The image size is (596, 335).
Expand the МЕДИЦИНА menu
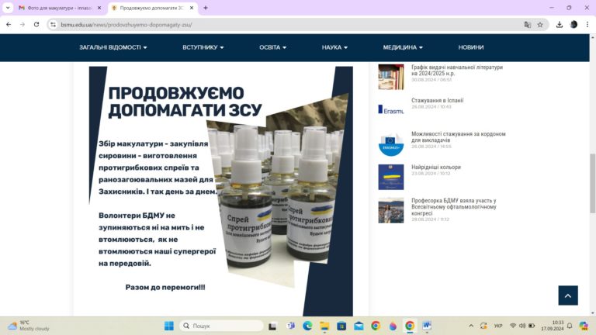click(x=403, y=47)
